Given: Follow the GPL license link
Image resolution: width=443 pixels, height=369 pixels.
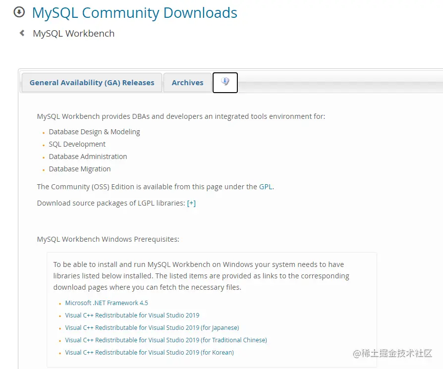Looking at the screenshot, I should click(x=266, y=187).
